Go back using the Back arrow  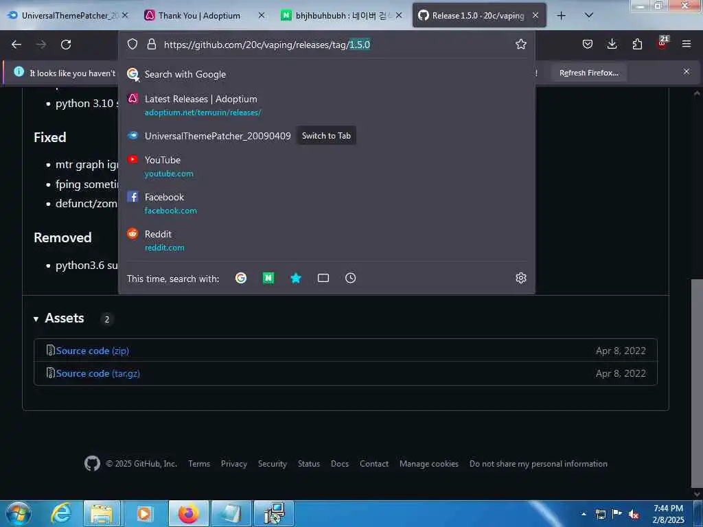pyautogui.click(x=16, y=45)
